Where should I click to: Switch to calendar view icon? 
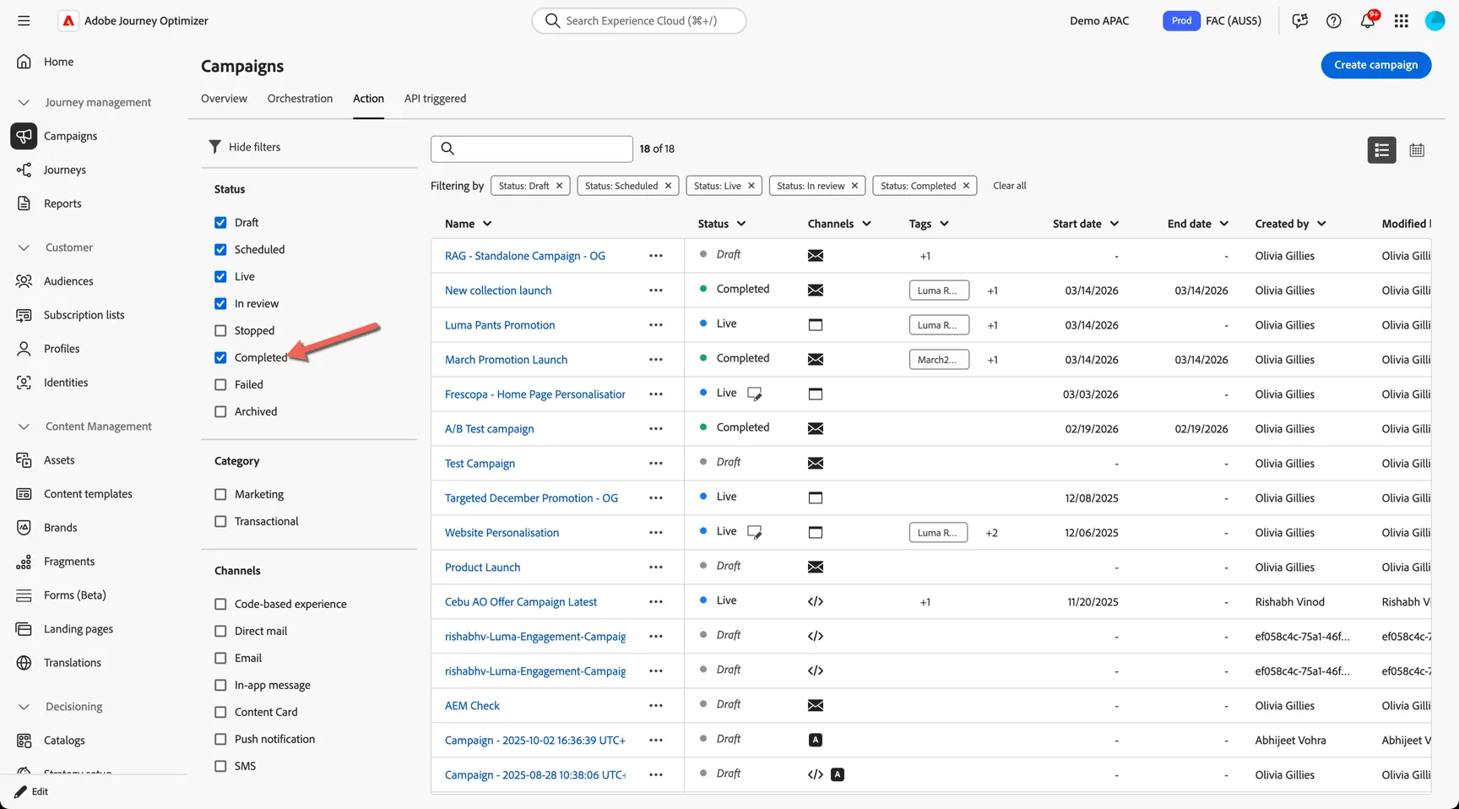1417,149
